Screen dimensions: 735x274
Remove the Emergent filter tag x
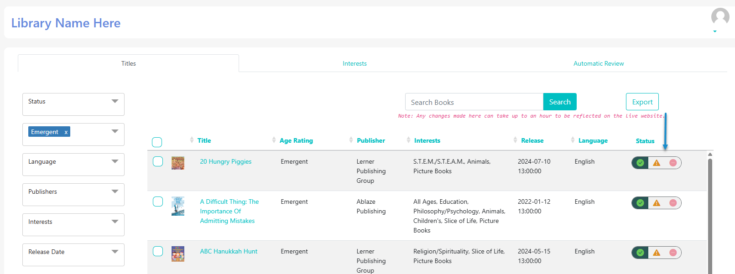[66, 132]
